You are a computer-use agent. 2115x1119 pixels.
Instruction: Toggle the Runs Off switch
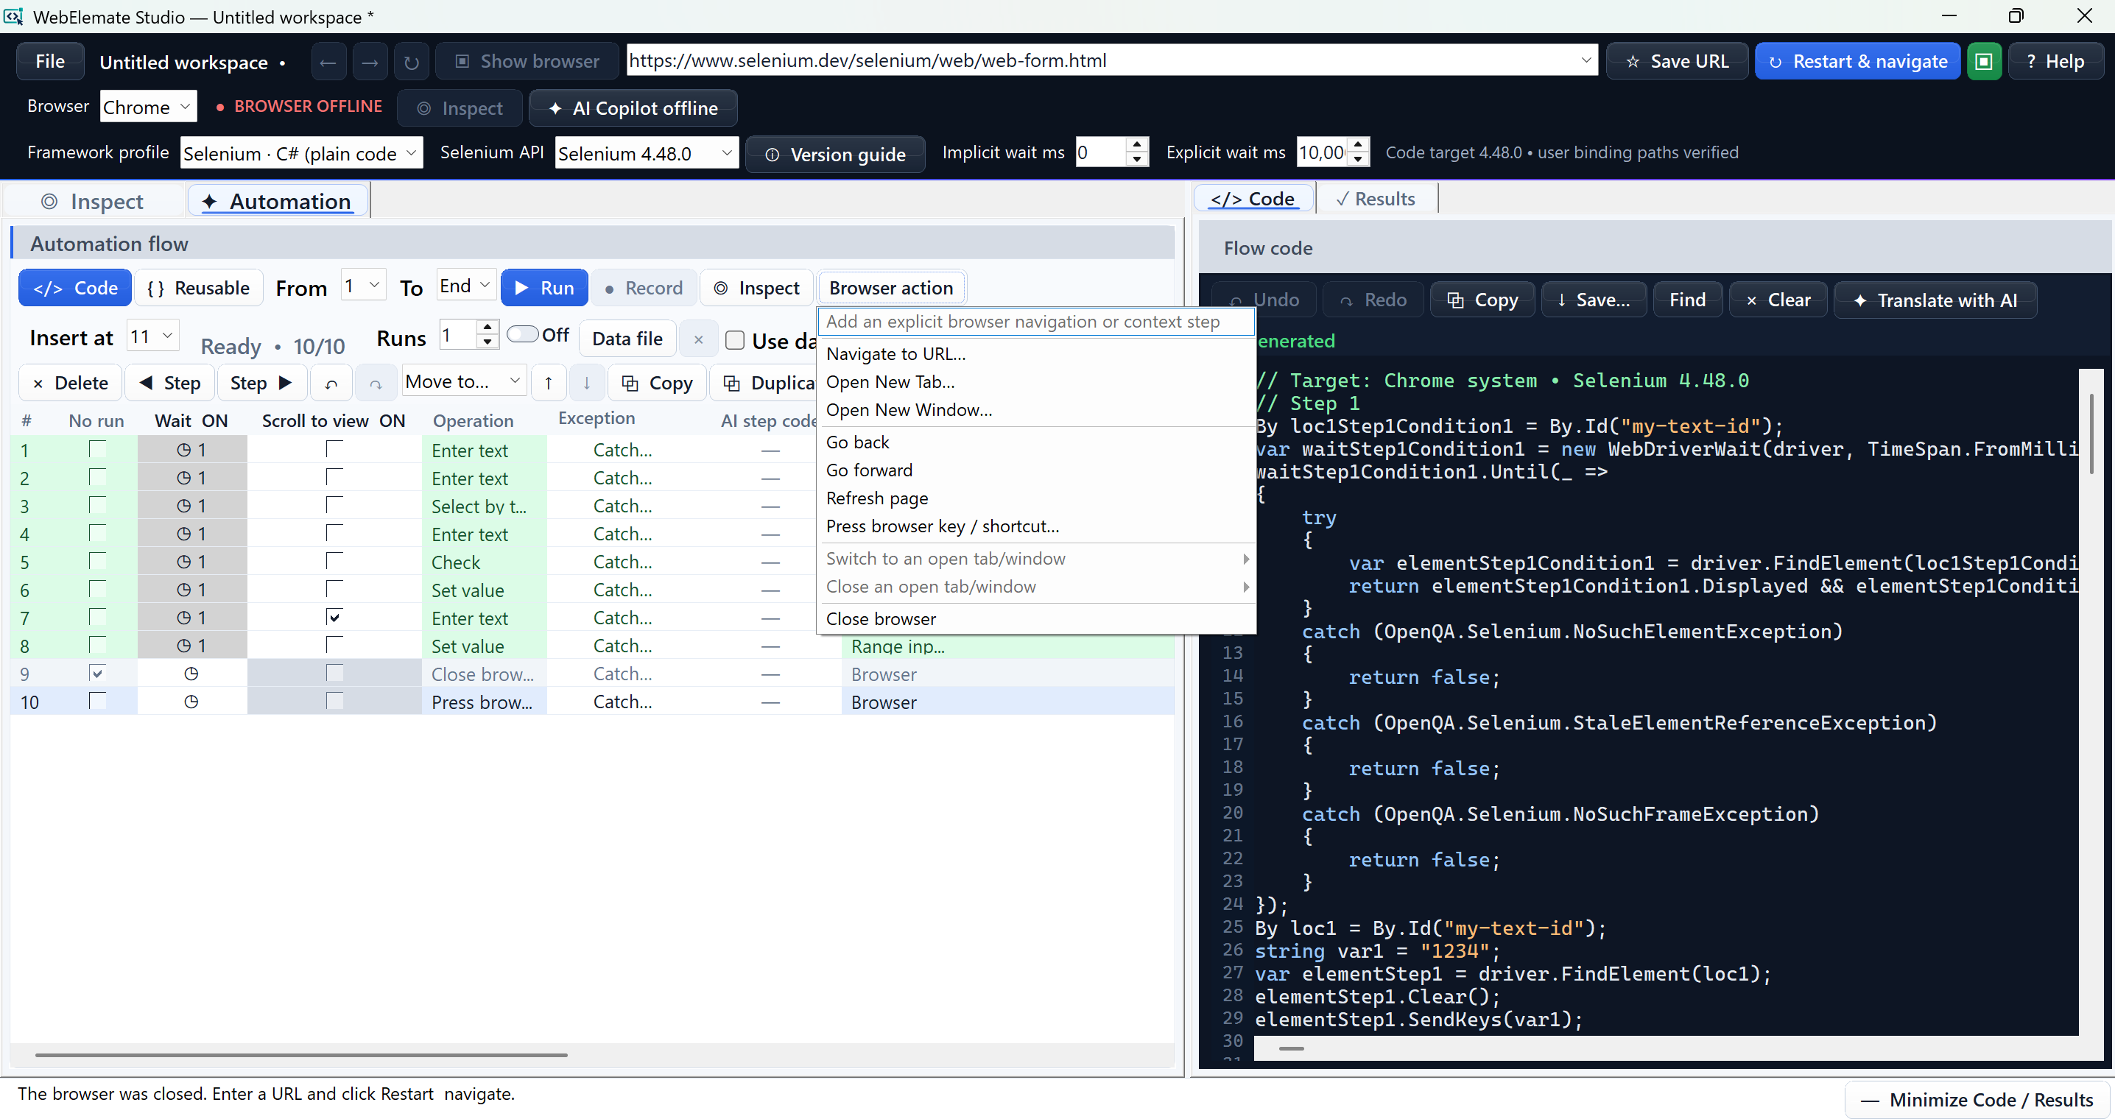click(x=522, y=334)
